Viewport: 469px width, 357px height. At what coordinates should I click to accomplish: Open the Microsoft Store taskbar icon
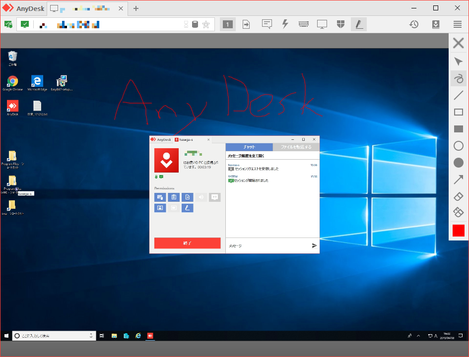pyautogui.click(x=126, y=336)
